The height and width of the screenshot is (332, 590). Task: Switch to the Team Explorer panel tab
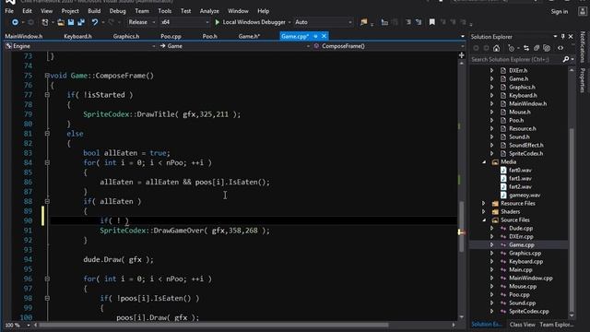(557, 325)
